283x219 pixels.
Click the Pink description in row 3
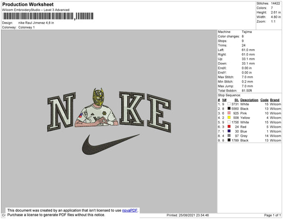(x=243, y=113)
